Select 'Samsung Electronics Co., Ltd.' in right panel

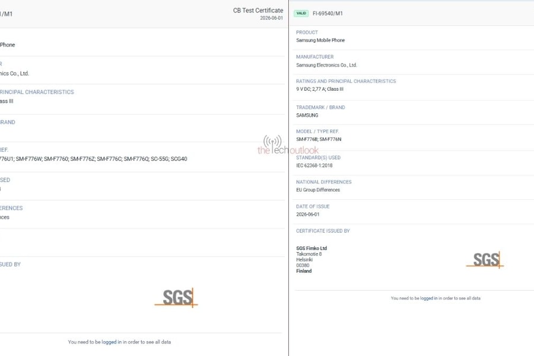[326, 65]
